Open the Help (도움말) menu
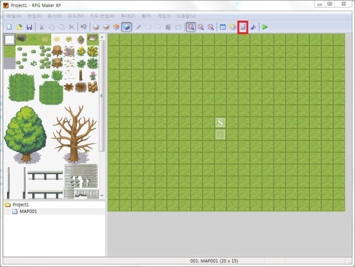 pos(186,16)
